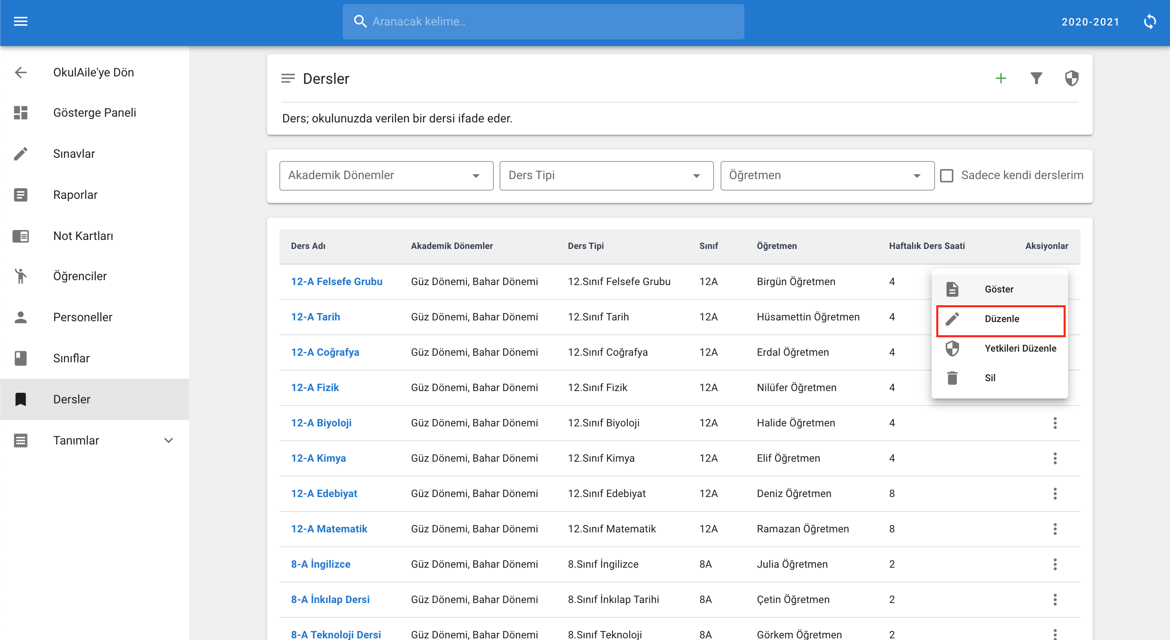Select Göster in the context menu
The image size is (1170, 640).
[1000, 289]
